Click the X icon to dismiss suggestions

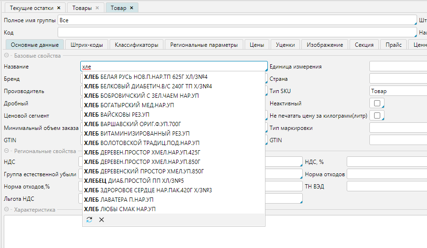pos(102,220)
